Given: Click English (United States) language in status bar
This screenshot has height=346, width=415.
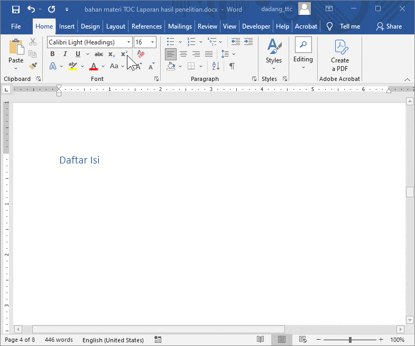Looking at the screenshot, I should click(113, 340).
